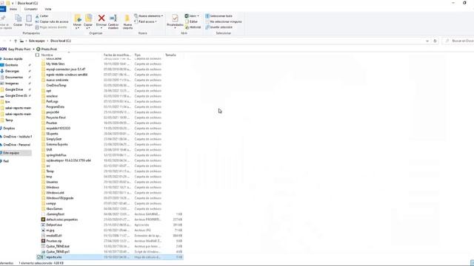Sort by the Tipo column header

coord(138,55)
